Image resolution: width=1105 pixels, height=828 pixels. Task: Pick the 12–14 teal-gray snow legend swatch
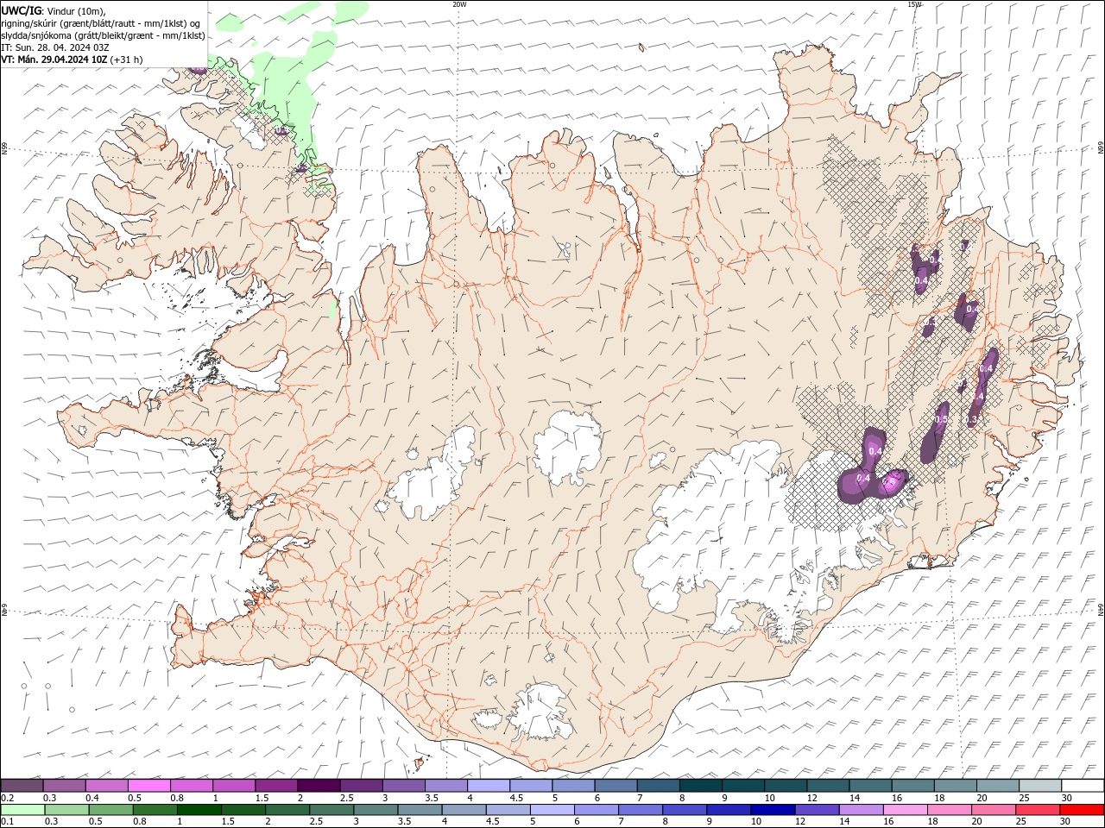click(827, 786)
